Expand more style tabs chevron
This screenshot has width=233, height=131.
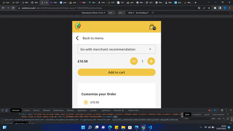tap(228, 115)
